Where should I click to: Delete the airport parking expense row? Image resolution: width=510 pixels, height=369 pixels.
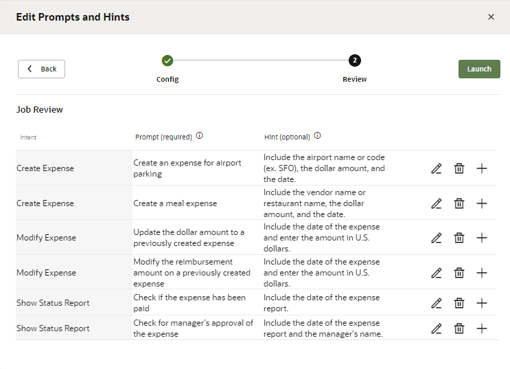point(459,168)
